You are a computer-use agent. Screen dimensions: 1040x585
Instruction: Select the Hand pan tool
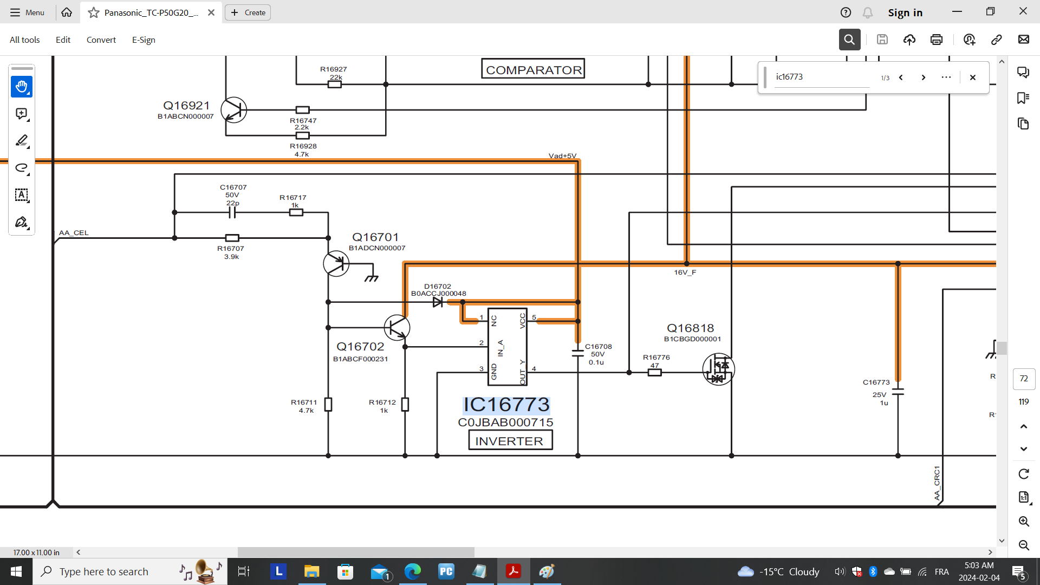click(22, 87)
